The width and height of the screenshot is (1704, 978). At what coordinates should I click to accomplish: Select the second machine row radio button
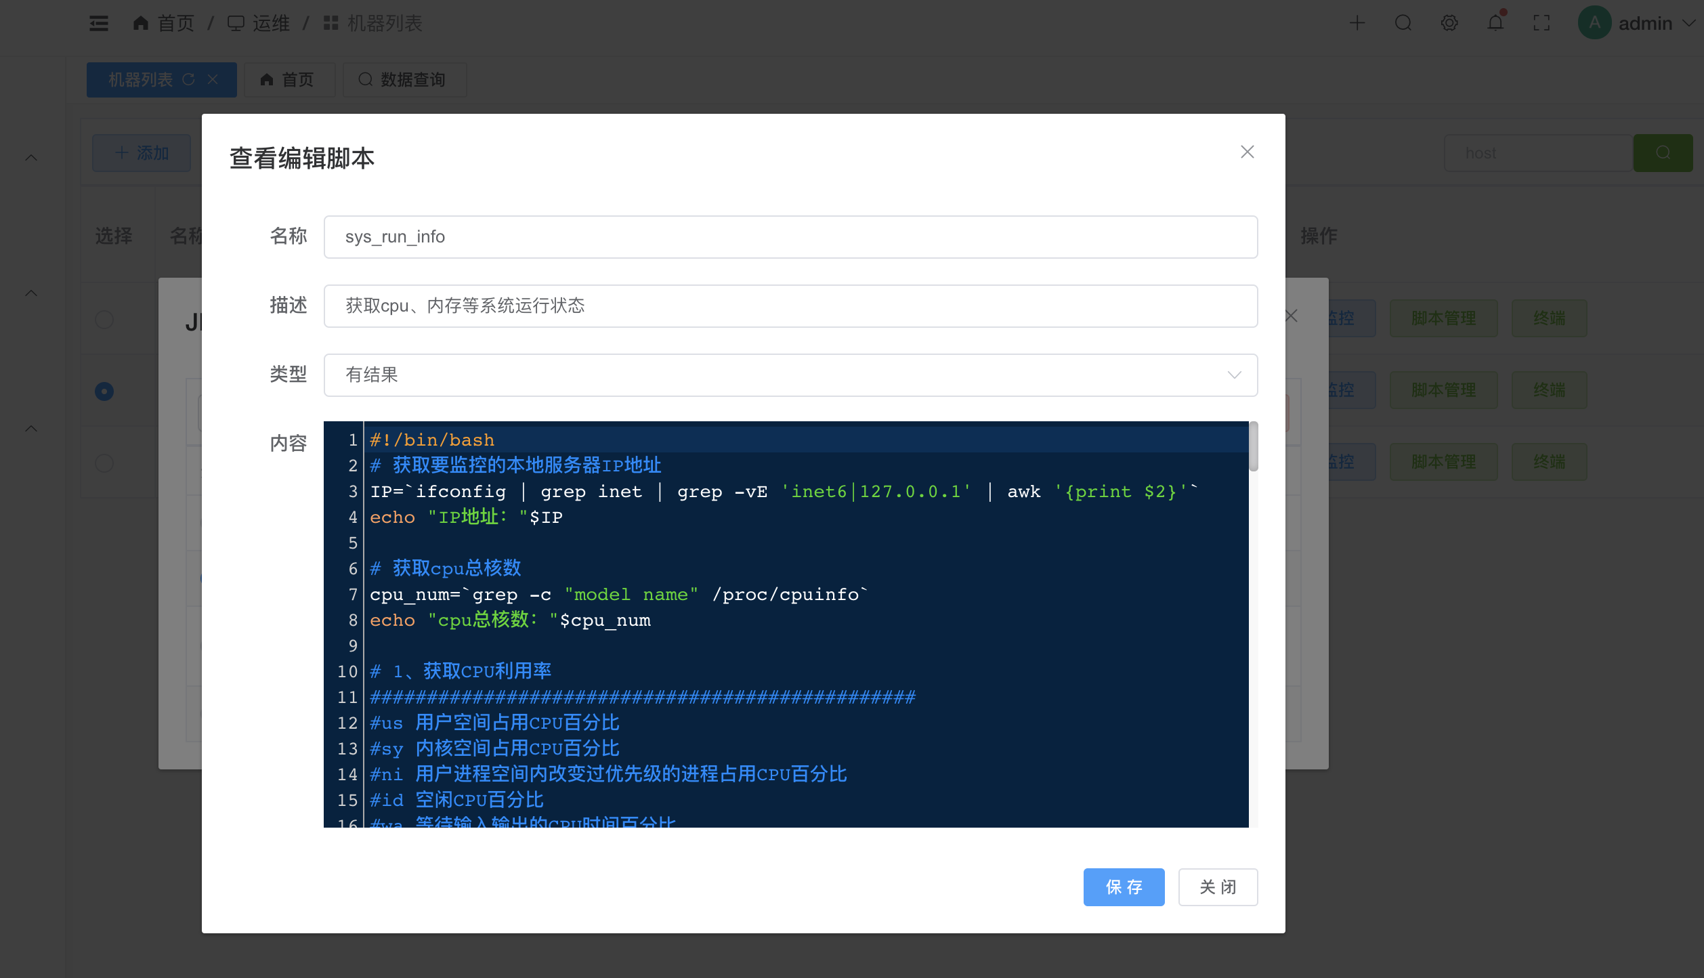click(104, 391)
